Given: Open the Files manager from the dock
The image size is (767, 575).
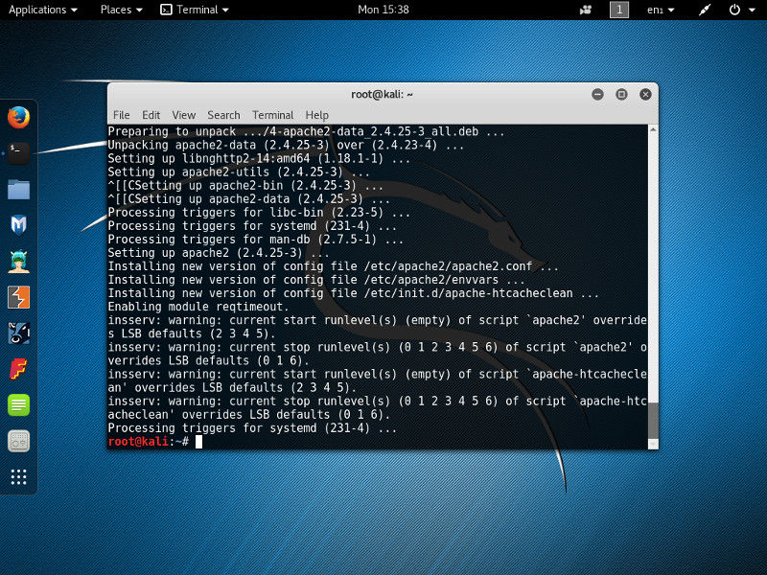Looking at the screenshot, I should pyautogui.click(x=17, y=189).
